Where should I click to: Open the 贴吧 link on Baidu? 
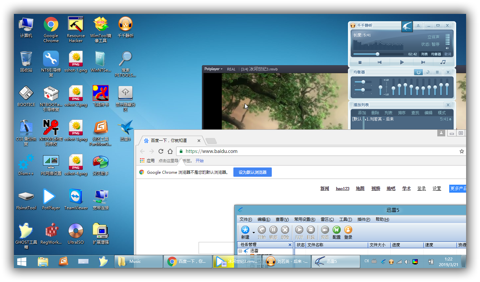[391, 188]
